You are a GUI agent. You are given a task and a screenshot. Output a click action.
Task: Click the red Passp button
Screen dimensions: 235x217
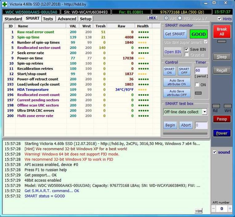pyautogui.click(x=222, y=119)
